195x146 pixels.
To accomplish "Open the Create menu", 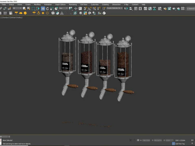I will (28, 4).
